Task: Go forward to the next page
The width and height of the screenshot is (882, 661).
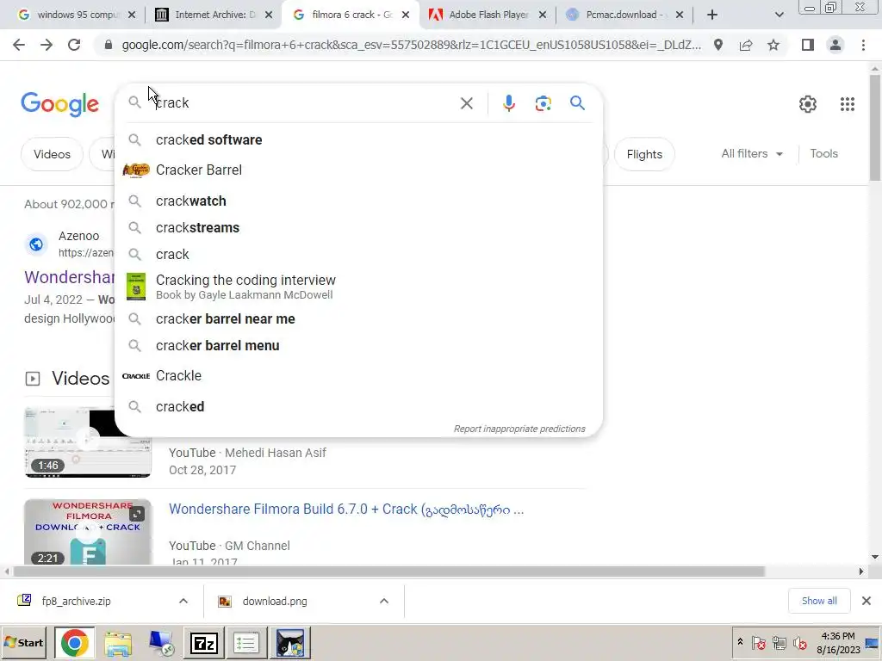Action: tap(47, 45)
